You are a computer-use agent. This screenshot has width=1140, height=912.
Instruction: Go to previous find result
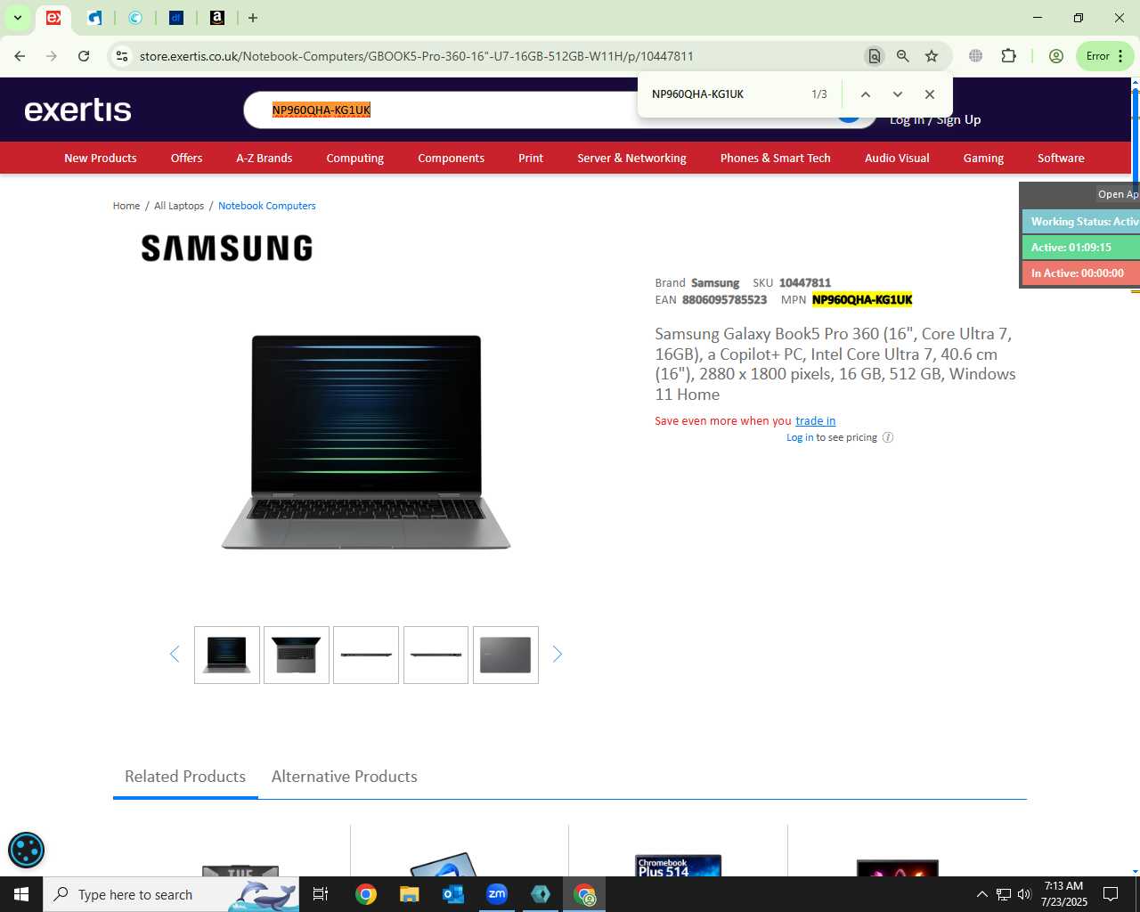[865, 94]
